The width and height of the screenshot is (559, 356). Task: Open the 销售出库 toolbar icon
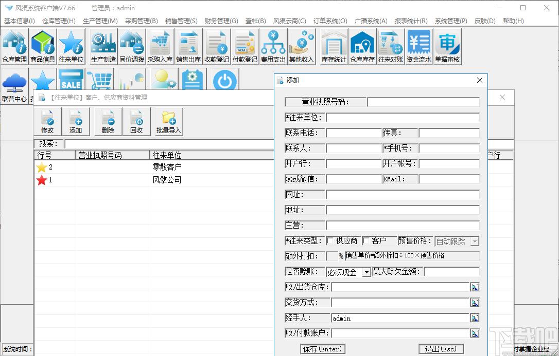[x=188, y=47]
